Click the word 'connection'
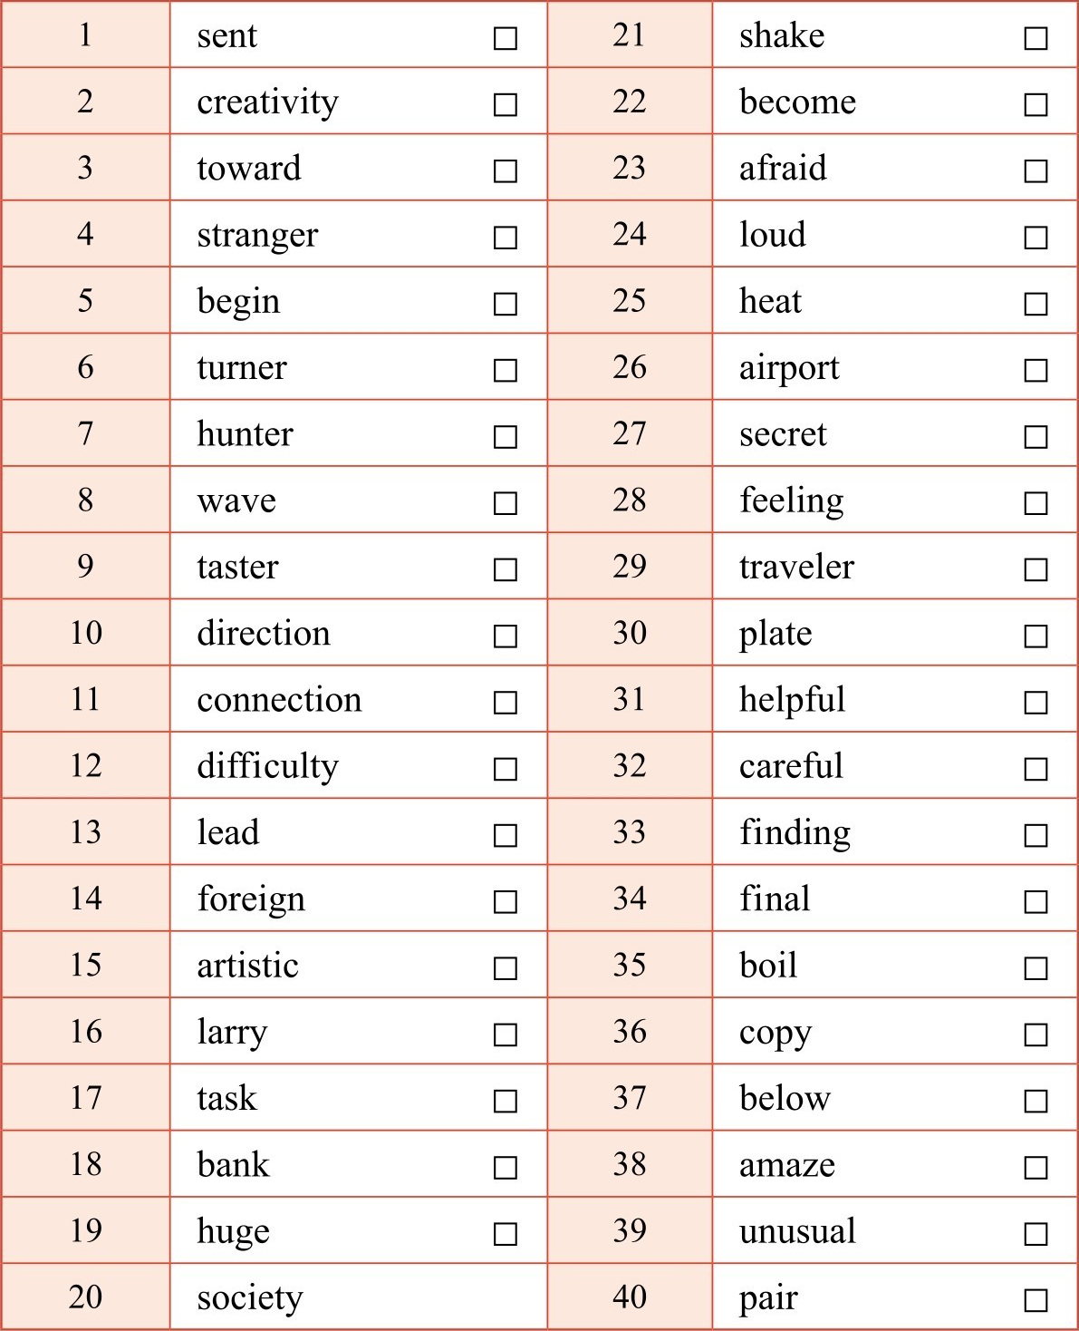The height and width of the screenshot is (1331, 1079). tap(279, 700)
